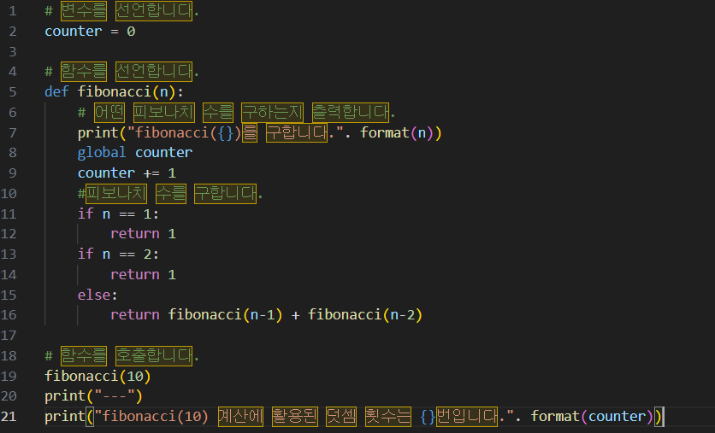The image size is (715, 433).
Task: Click 'counter = 0' on line 2
Action: pyautogui.click(x=90, y=32)
